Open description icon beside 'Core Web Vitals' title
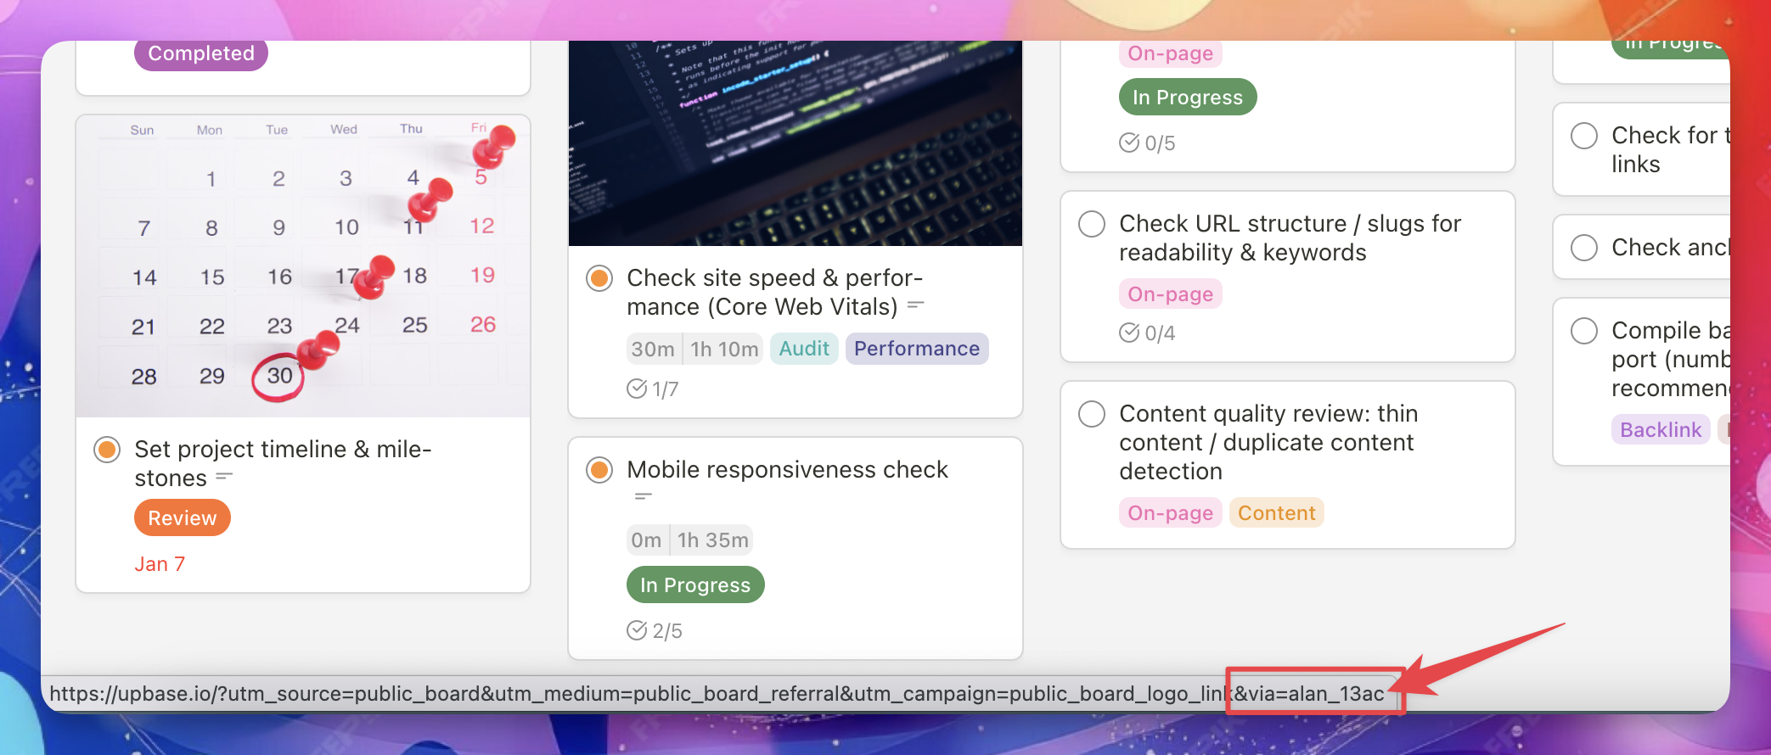 (916, 305)
